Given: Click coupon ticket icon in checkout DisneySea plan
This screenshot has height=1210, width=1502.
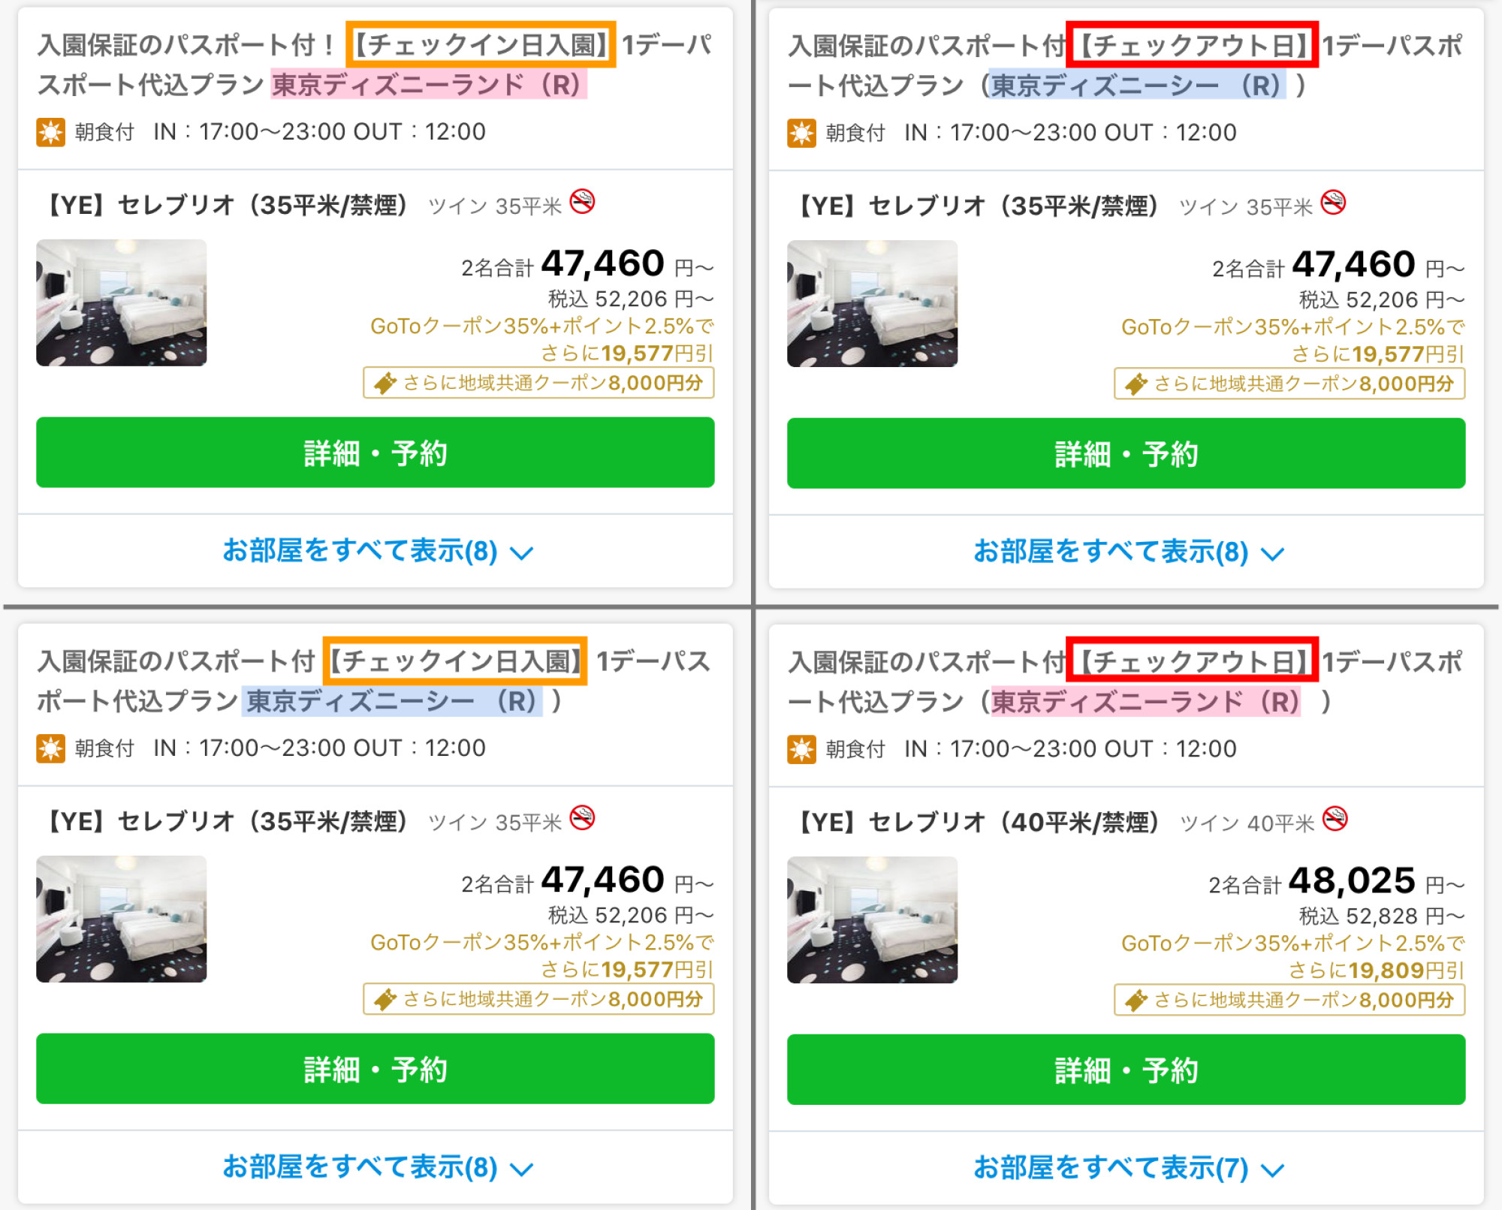Looking at the screenshot, I should pyautogui.click(x=1136, y=384).
